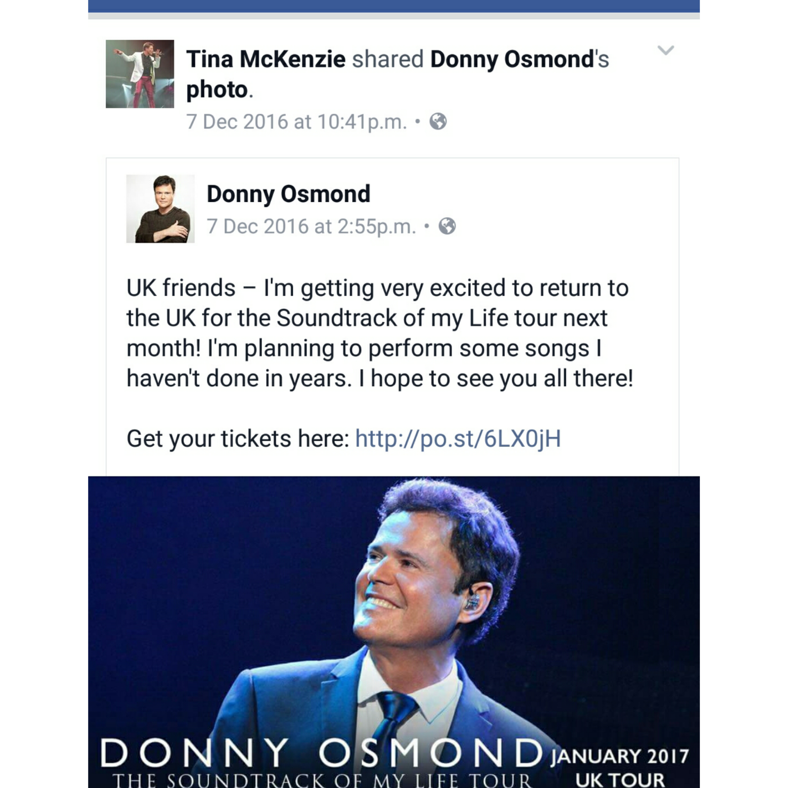Open Tina McKenzie's profile picture thumbnail

(140, 74)
